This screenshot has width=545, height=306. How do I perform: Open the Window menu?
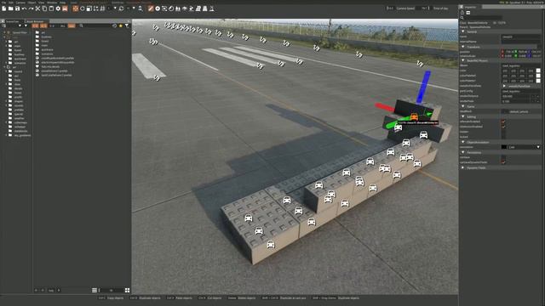click(52, 3)
